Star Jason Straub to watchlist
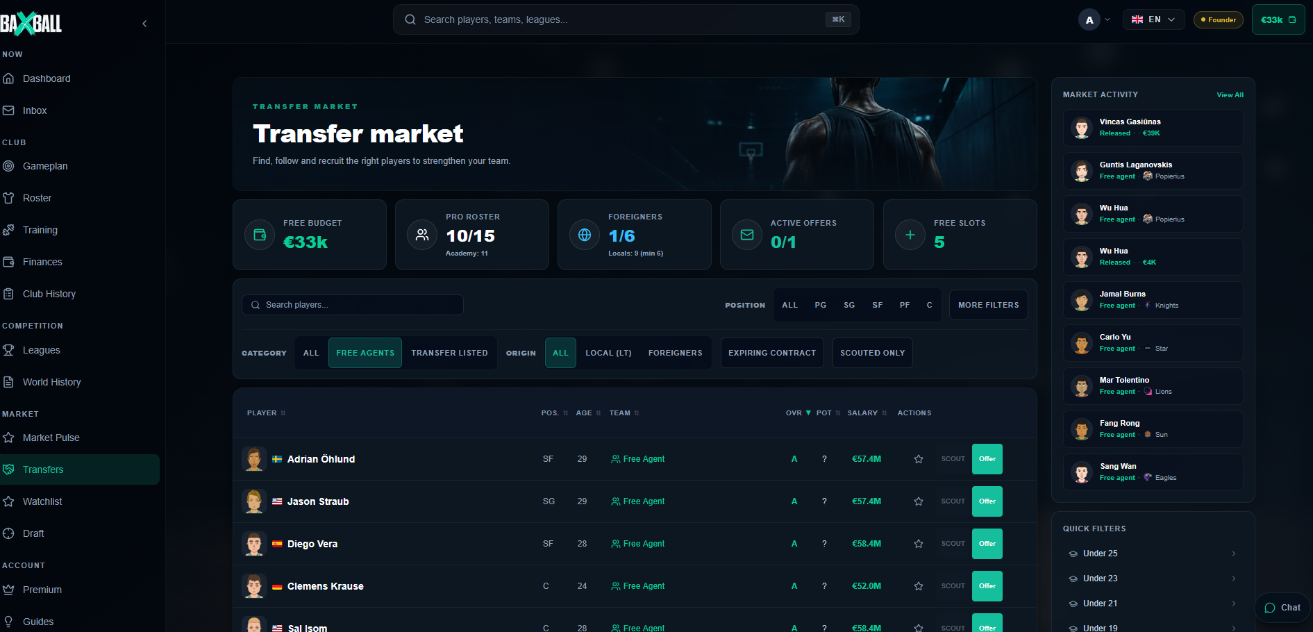 pos(919,501)
